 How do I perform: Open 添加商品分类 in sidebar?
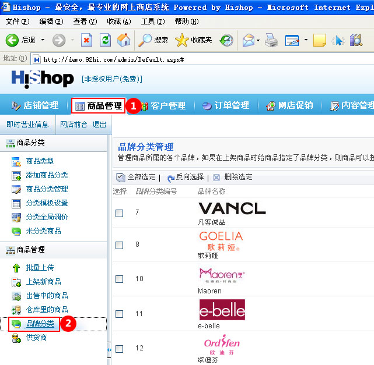pyautogui.click(x=47, y=175)
